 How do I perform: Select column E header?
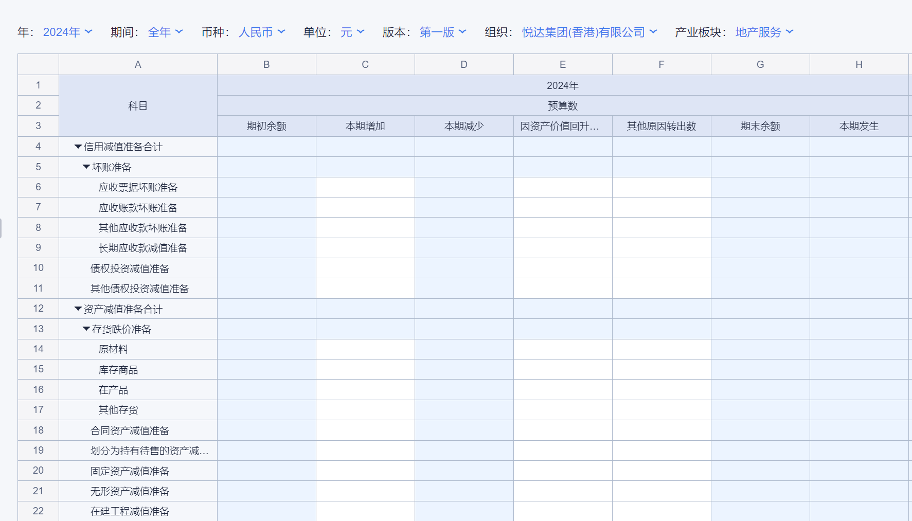(x=563, y=64)
